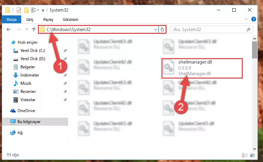Expand the ribbon with chevron

pos(246,19)
